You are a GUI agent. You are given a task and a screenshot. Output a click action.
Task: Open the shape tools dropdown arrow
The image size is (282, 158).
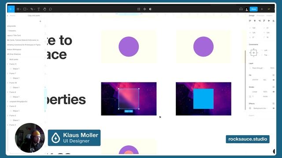[x=27, y=9]
